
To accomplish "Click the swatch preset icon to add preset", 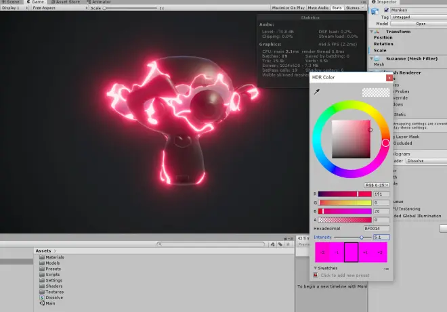I will pos(316,275).
